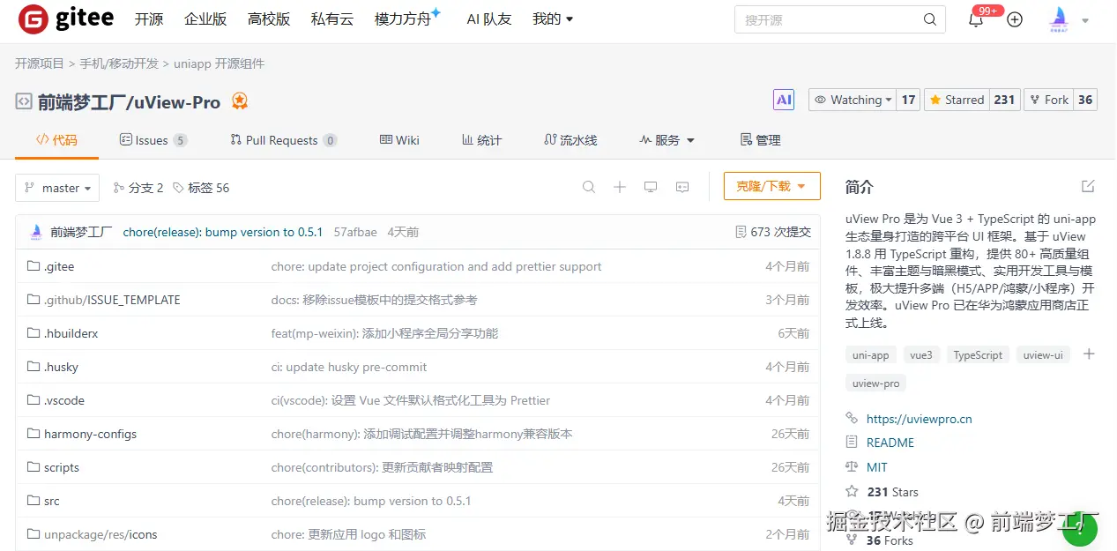Click the repository search magnifier icon
1117x551 pixels.
tap(589, 187)
